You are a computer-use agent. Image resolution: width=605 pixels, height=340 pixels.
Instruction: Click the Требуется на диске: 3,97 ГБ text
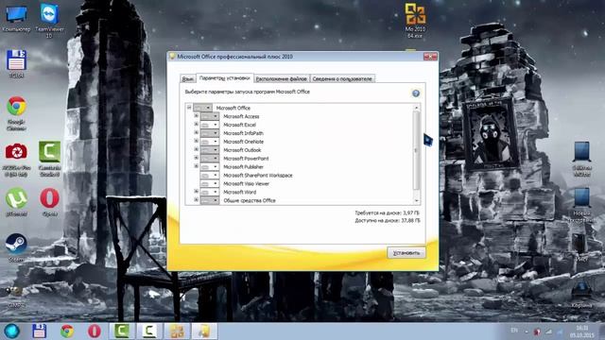[x=388, y=212]
